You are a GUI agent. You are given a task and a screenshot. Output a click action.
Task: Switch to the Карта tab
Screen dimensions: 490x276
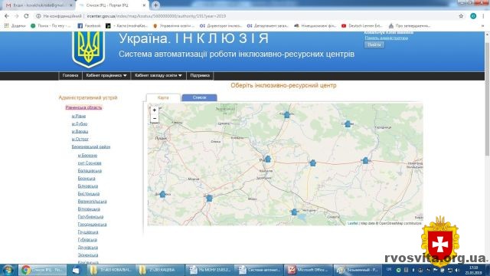[163, 97]
